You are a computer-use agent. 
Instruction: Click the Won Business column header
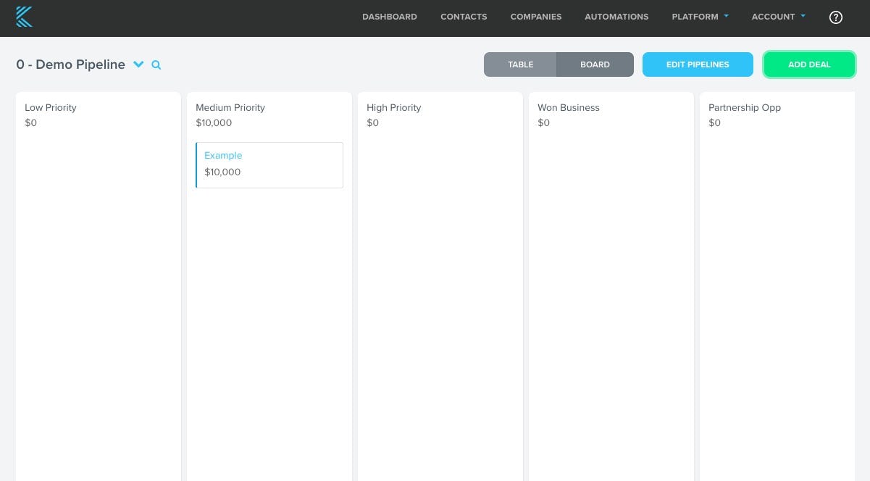click(x=568, y=107)
